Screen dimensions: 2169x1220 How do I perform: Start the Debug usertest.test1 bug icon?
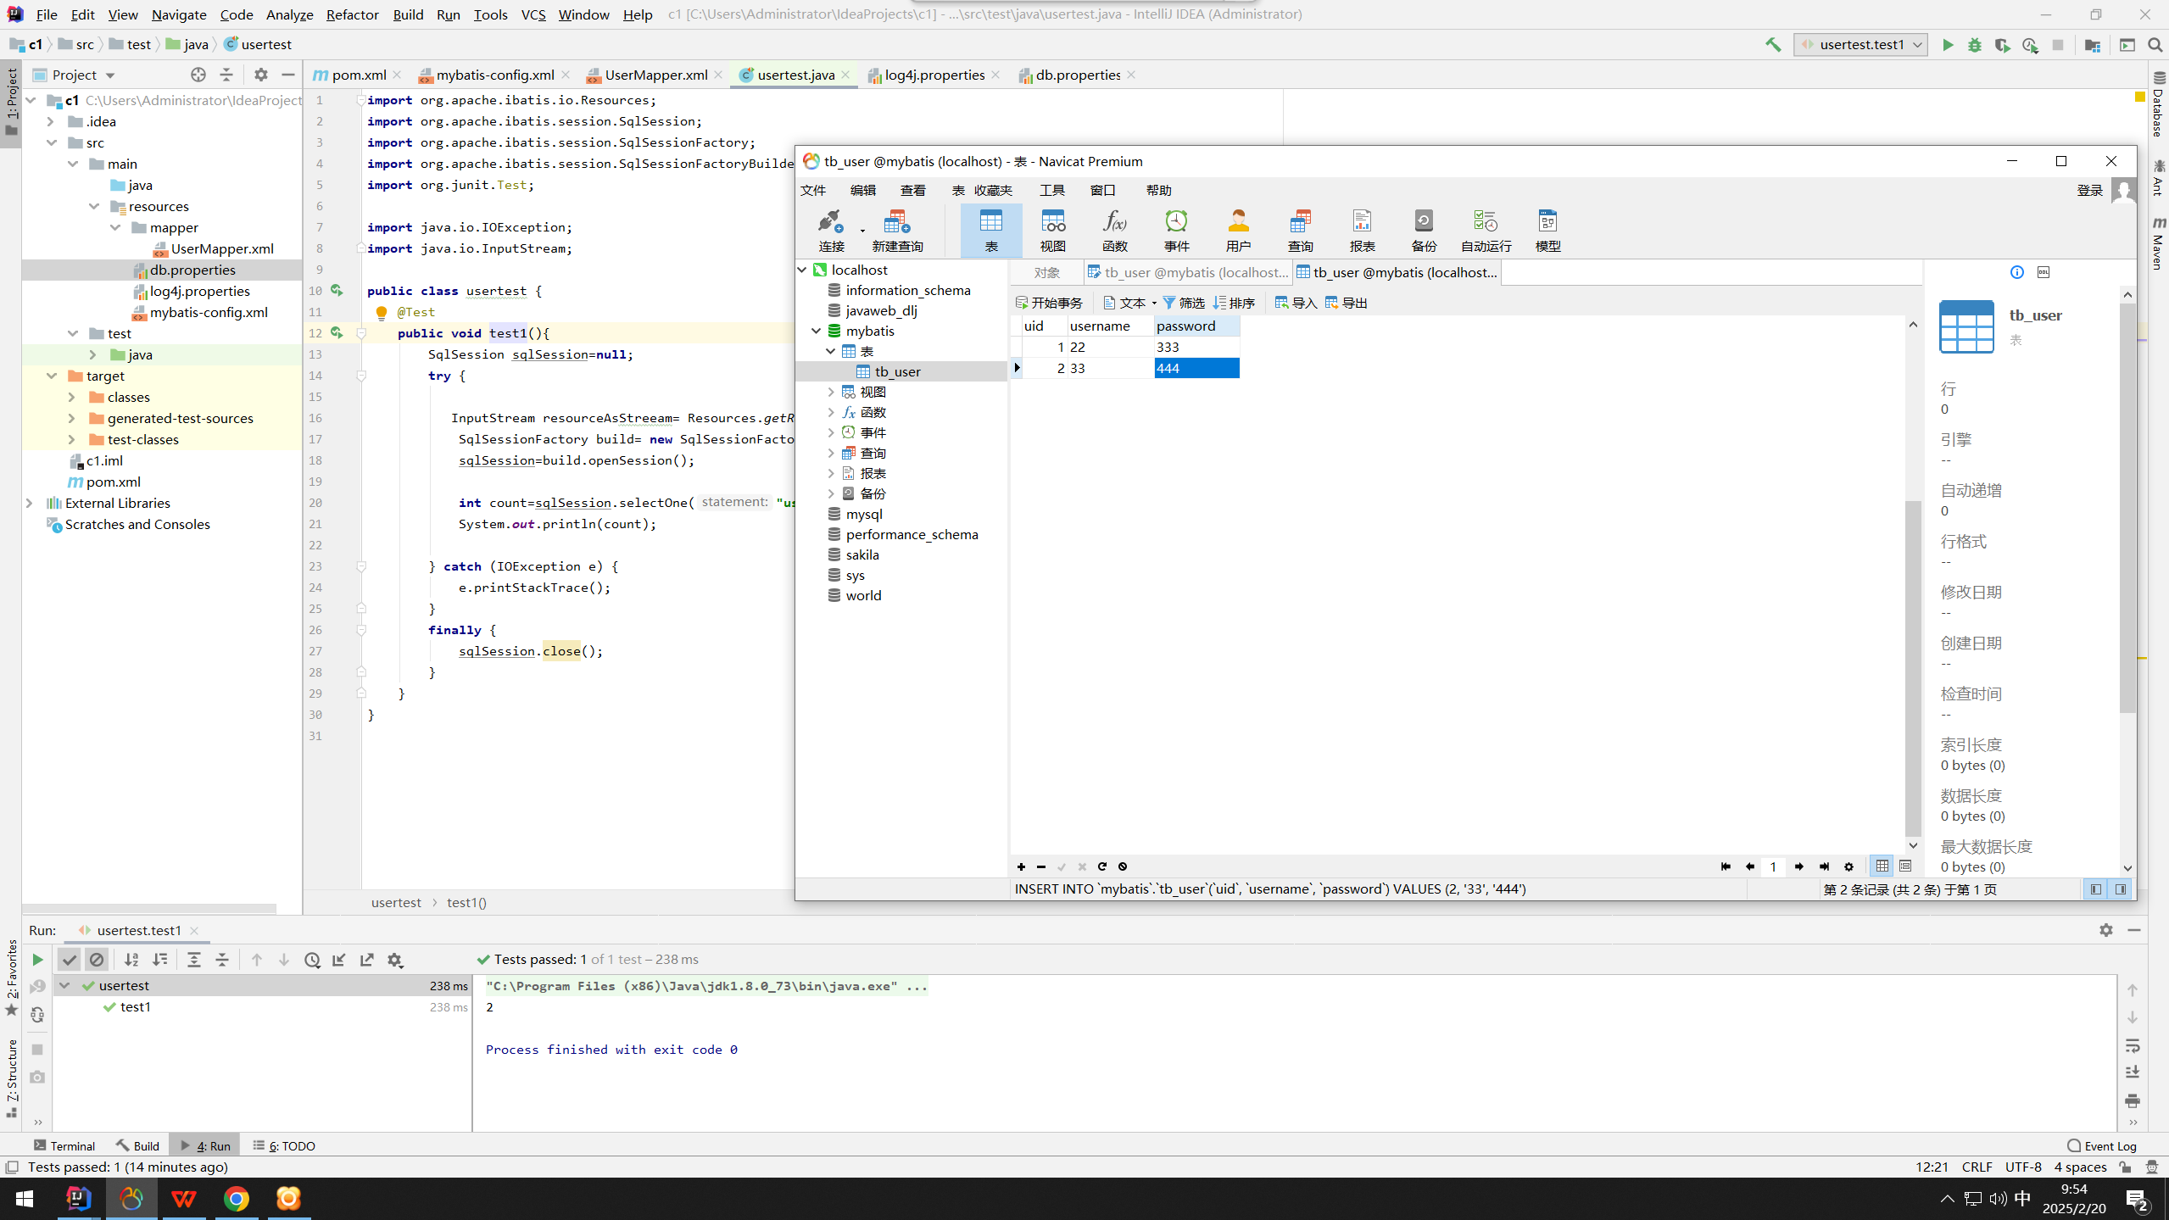click(x=1975, y=45)
